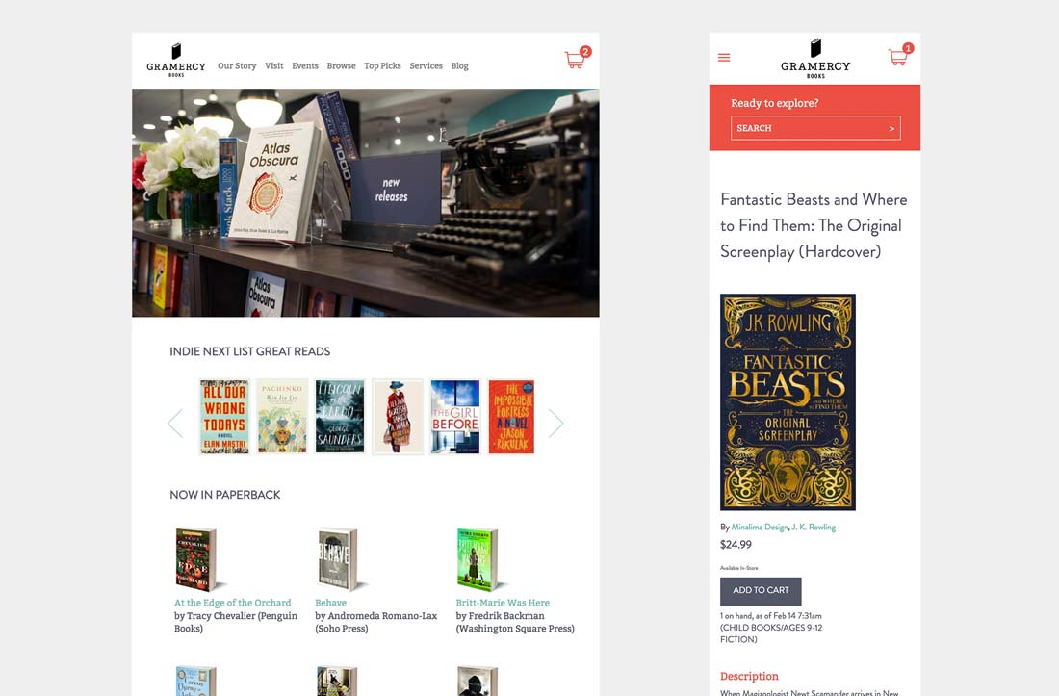Add Fantastic Beasts to cart
This screenshot has width=1059, height=696.
(x=761, y=591)
